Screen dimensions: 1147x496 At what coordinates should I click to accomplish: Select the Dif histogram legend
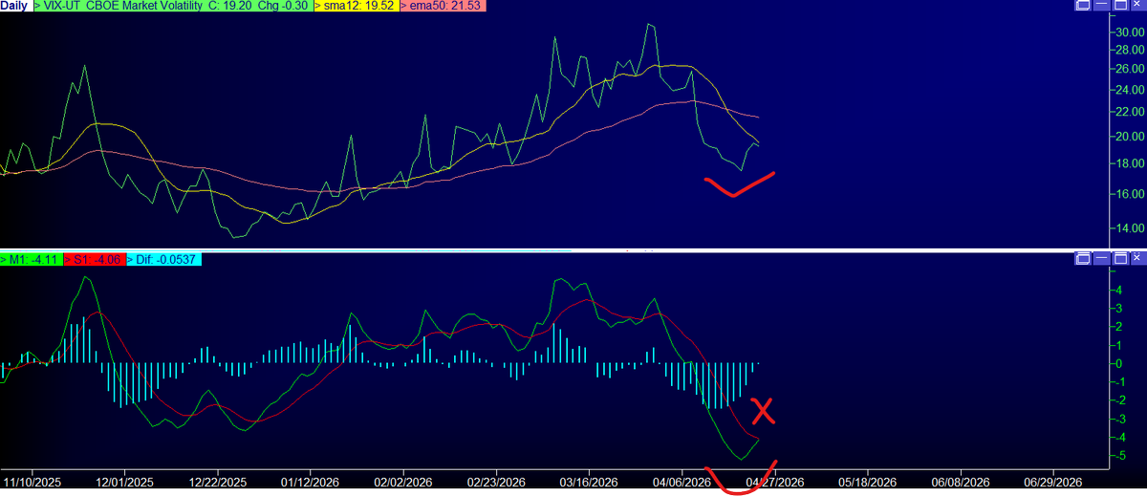162,259
